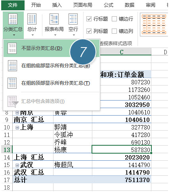The height and width of the screenshot is (192, 170).
Task: Click the 郭靖 cell
Action: click(73, 127)
